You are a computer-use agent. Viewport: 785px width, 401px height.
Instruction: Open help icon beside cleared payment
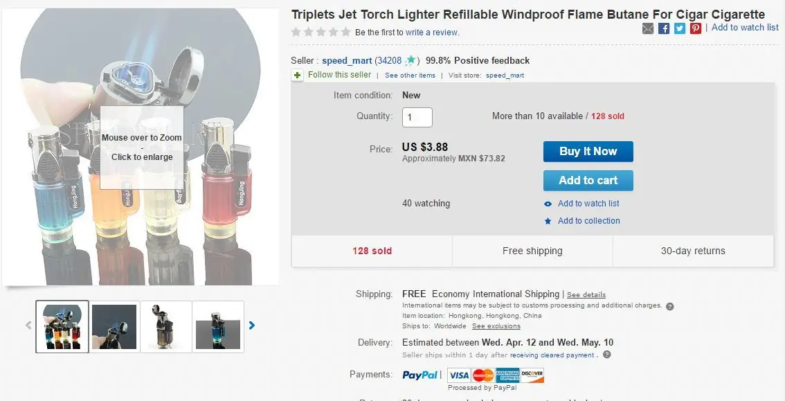[607, 355]
